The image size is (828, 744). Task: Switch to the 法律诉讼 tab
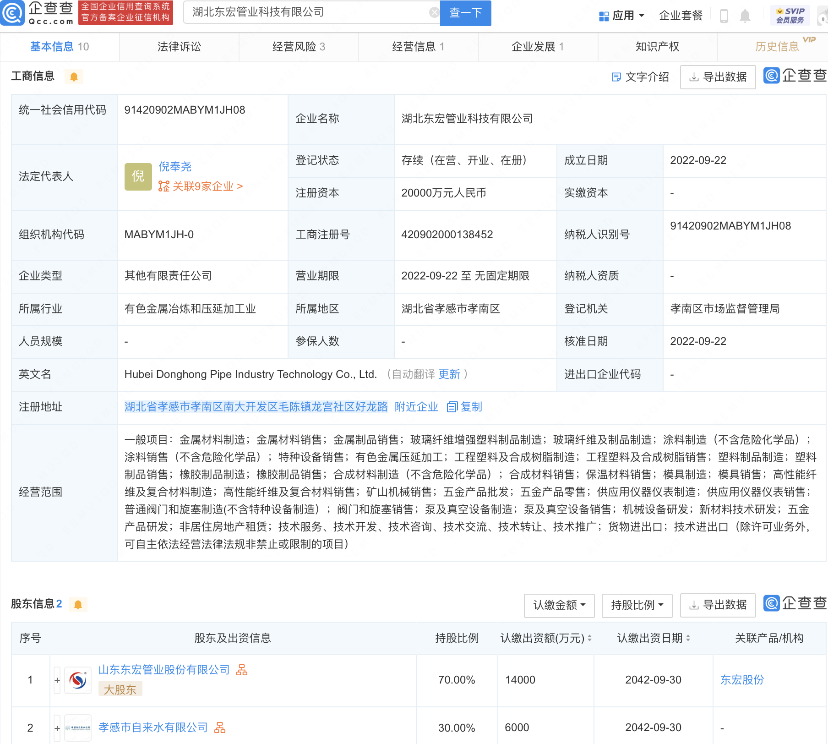[180, 47]
